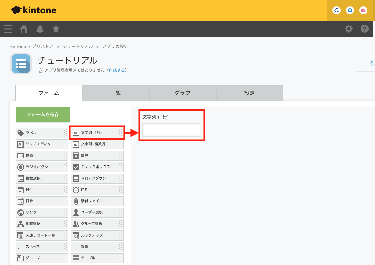Switch to the 一覧 tab
The height and width of the screenshot is (265, 375).
pyautogui.click(x=116, y=93)
